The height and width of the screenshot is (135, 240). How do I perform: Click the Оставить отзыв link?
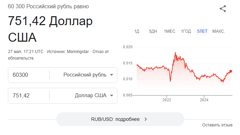(217, 125)
